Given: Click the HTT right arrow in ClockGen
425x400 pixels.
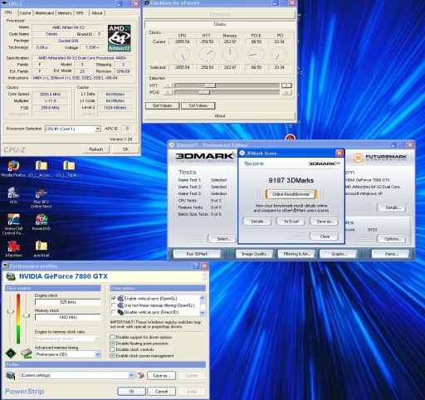Looking at the screenshot, I should 286,85.
